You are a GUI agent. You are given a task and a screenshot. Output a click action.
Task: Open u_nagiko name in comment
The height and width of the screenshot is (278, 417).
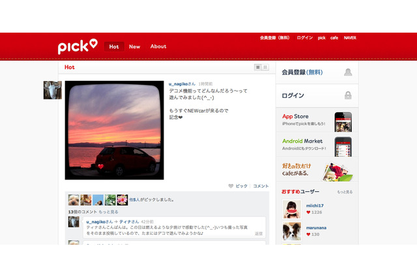[x=100, y=221]
